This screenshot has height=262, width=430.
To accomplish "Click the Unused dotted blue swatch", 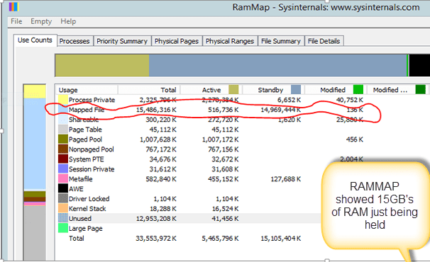I will [63, 218].
